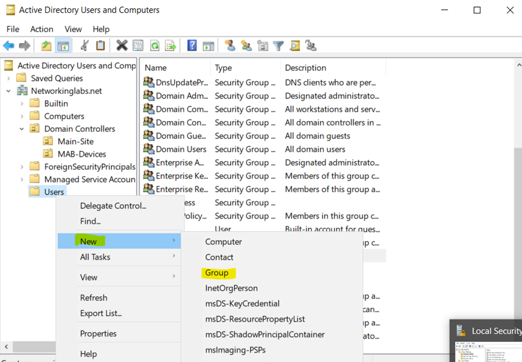The image size is (522, 362).
Task: Choose Delegate Control... from context menu
Action: click(x=119, y=206)
